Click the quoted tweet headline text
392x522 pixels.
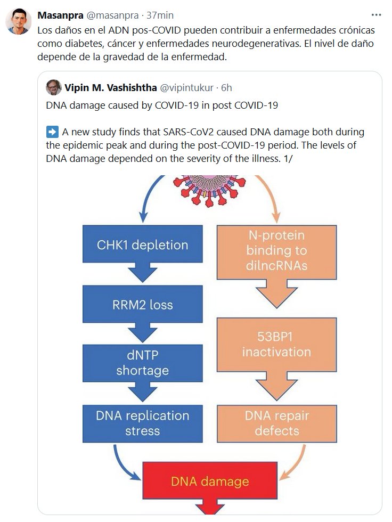[162, 105]
